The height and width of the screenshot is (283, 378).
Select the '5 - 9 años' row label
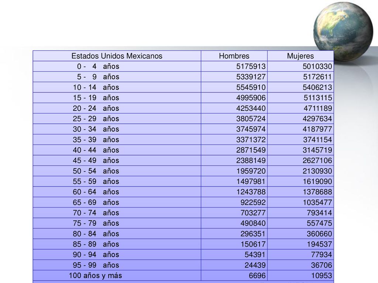[98, 77]
